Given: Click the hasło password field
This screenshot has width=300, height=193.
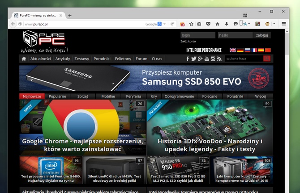Looking at the screenshot, I should [x=235, y=35].
